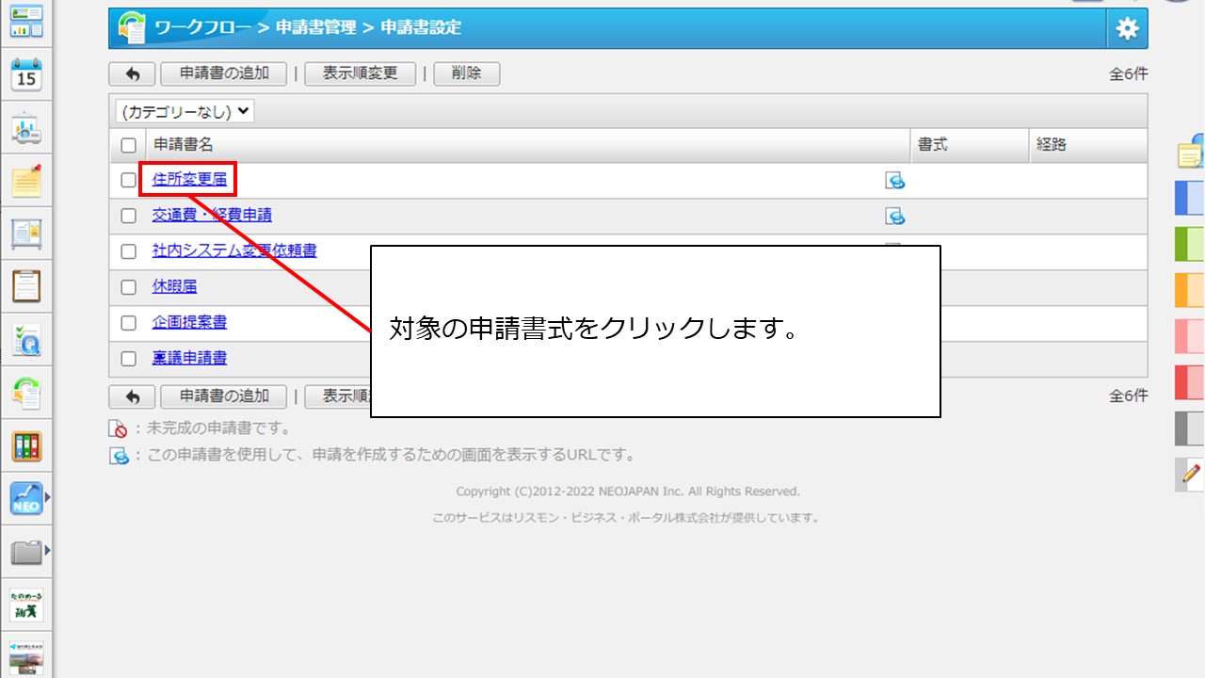Open the (カテゴリーなし) category dropdown

pos(185,111)
